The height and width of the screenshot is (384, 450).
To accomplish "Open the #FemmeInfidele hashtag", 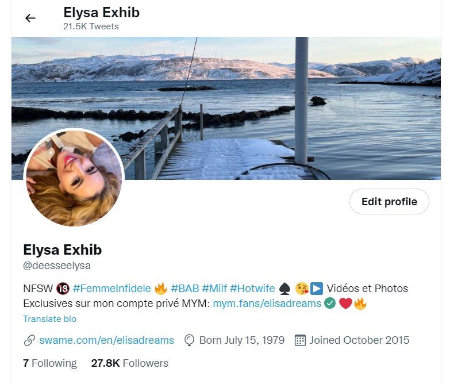I will pos(112,289).
